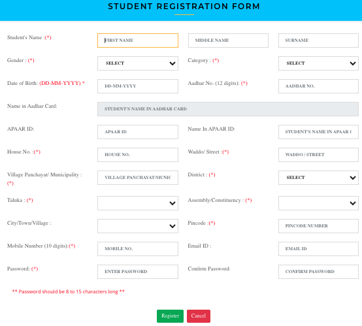The image size is (362, 326).
Task: Click the password length warning text
Action: click(69, 291)
